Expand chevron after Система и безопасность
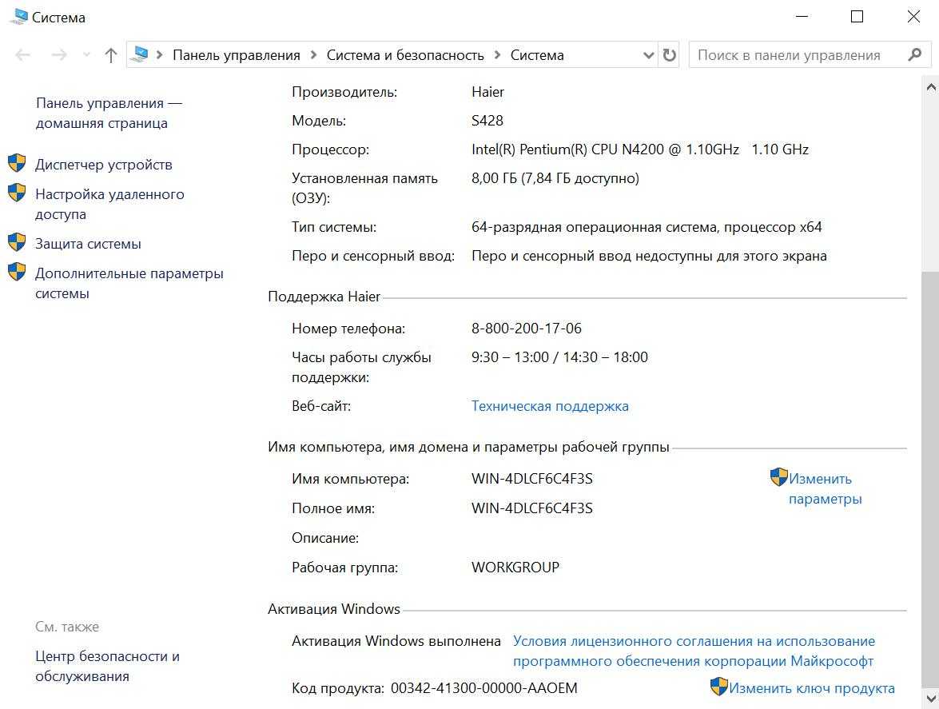 point(497,55)
